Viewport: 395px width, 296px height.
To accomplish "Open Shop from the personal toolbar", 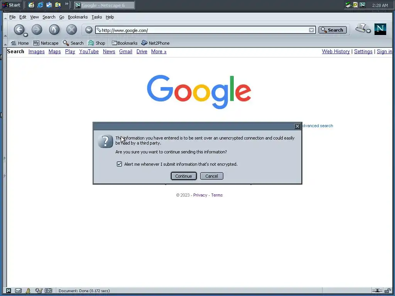I will point(96,43).
